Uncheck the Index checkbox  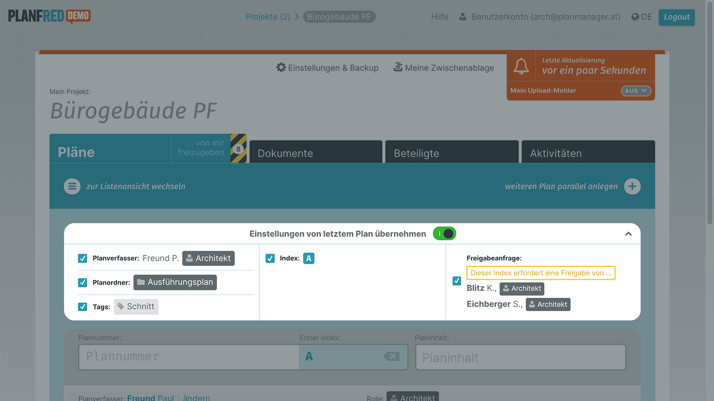click(270, 258)
